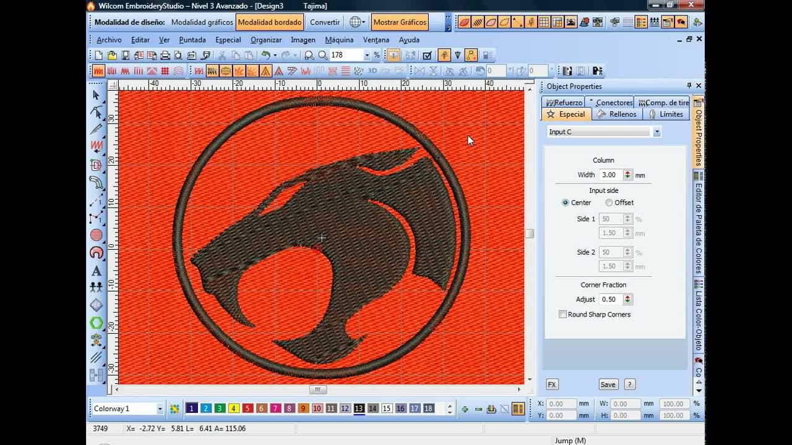Open the Limites tab
The height and width of the screenshot is (445, 792).
666,114
